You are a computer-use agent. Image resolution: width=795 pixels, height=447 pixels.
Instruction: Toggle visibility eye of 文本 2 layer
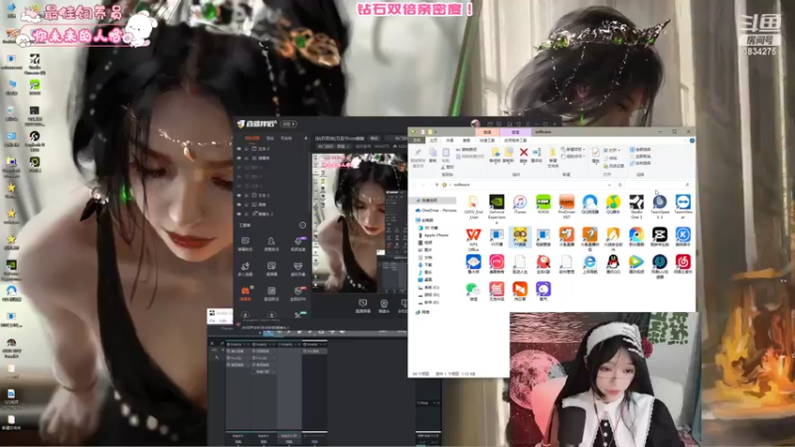coord(238,195)
